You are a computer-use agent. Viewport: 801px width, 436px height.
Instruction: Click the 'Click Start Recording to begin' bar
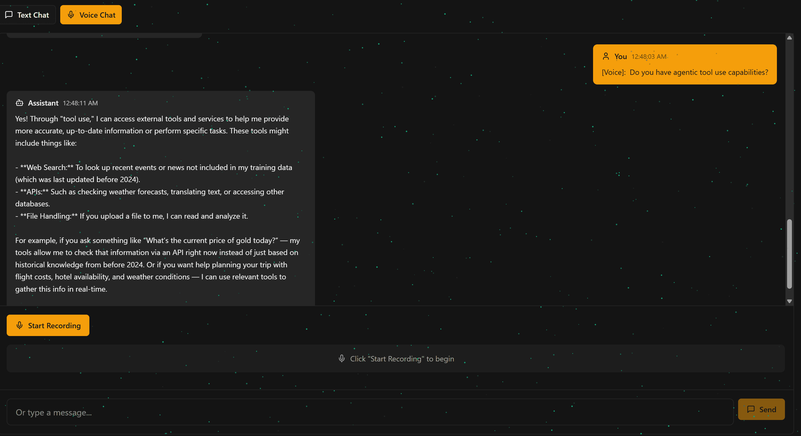click(x=395, y=359)
